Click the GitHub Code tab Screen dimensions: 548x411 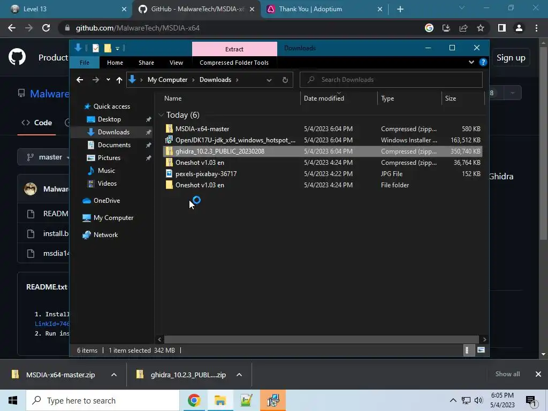pyautogui.click(x=37, y=123)
